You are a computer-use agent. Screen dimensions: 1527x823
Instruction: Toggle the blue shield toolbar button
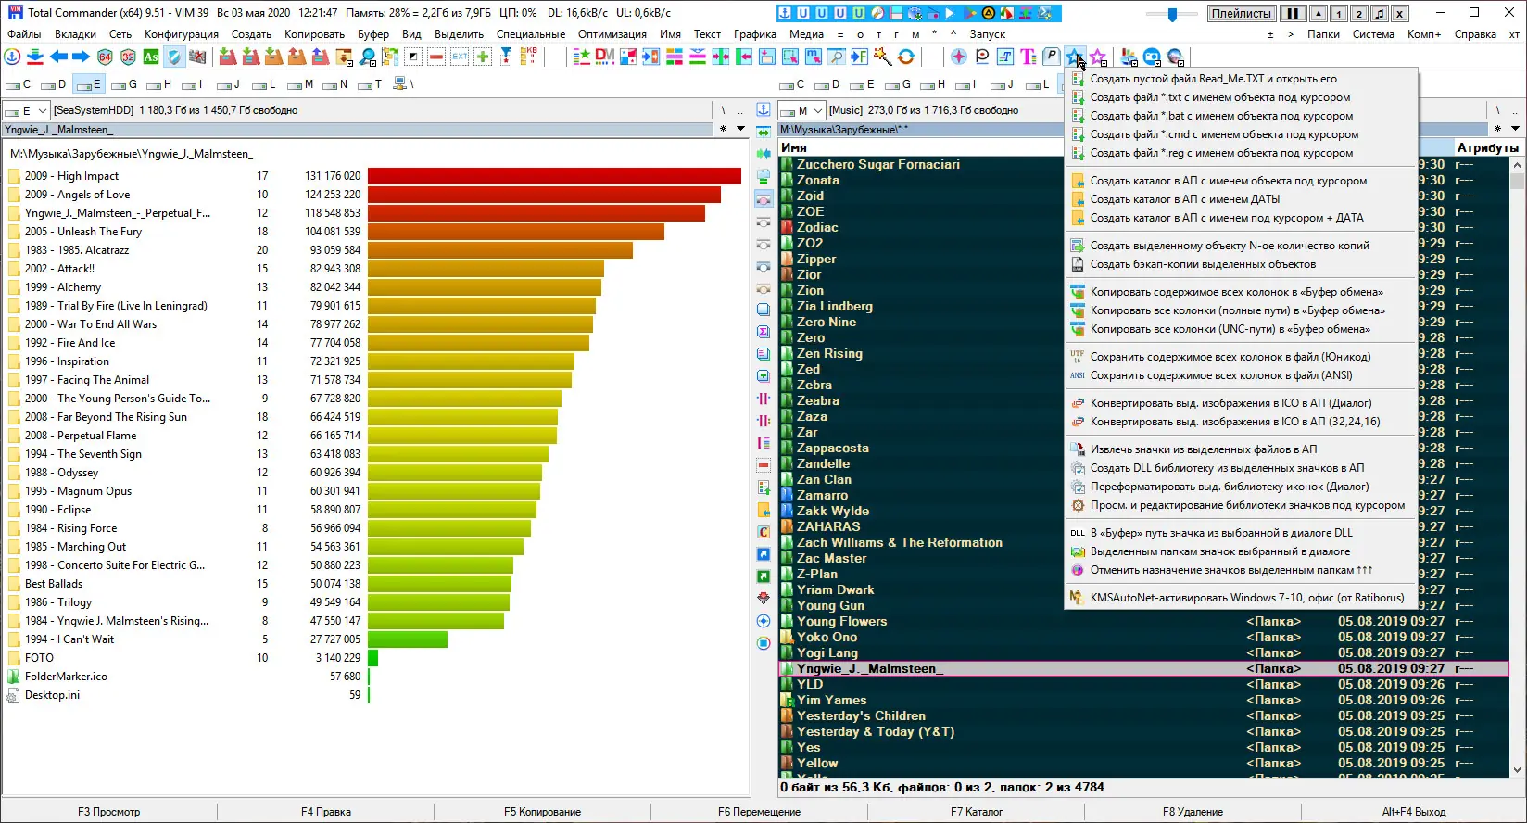(173, 57)
